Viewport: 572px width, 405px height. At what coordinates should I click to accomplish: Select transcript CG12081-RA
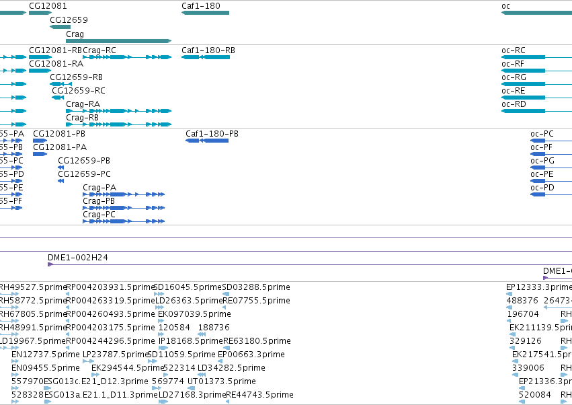pos(40,71)
